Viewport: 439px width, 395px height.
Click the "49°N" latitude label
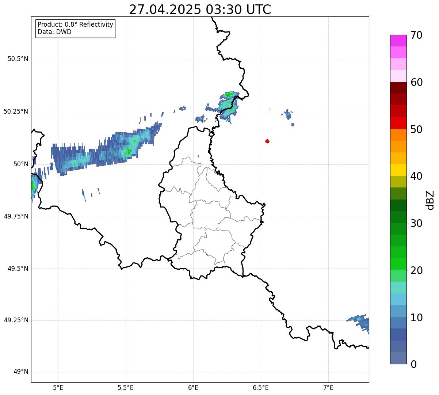coord(21,372)
